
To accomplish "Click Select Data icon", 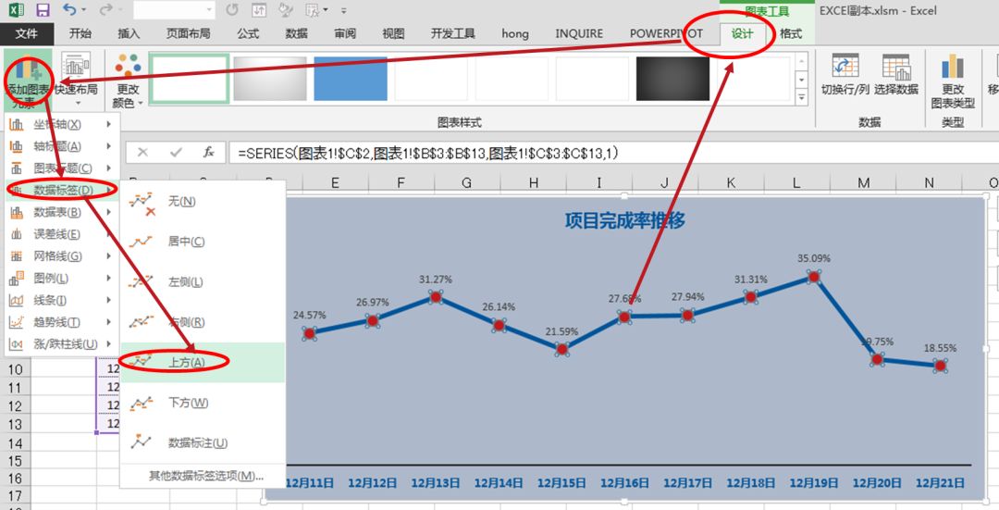I will (895, 75).
